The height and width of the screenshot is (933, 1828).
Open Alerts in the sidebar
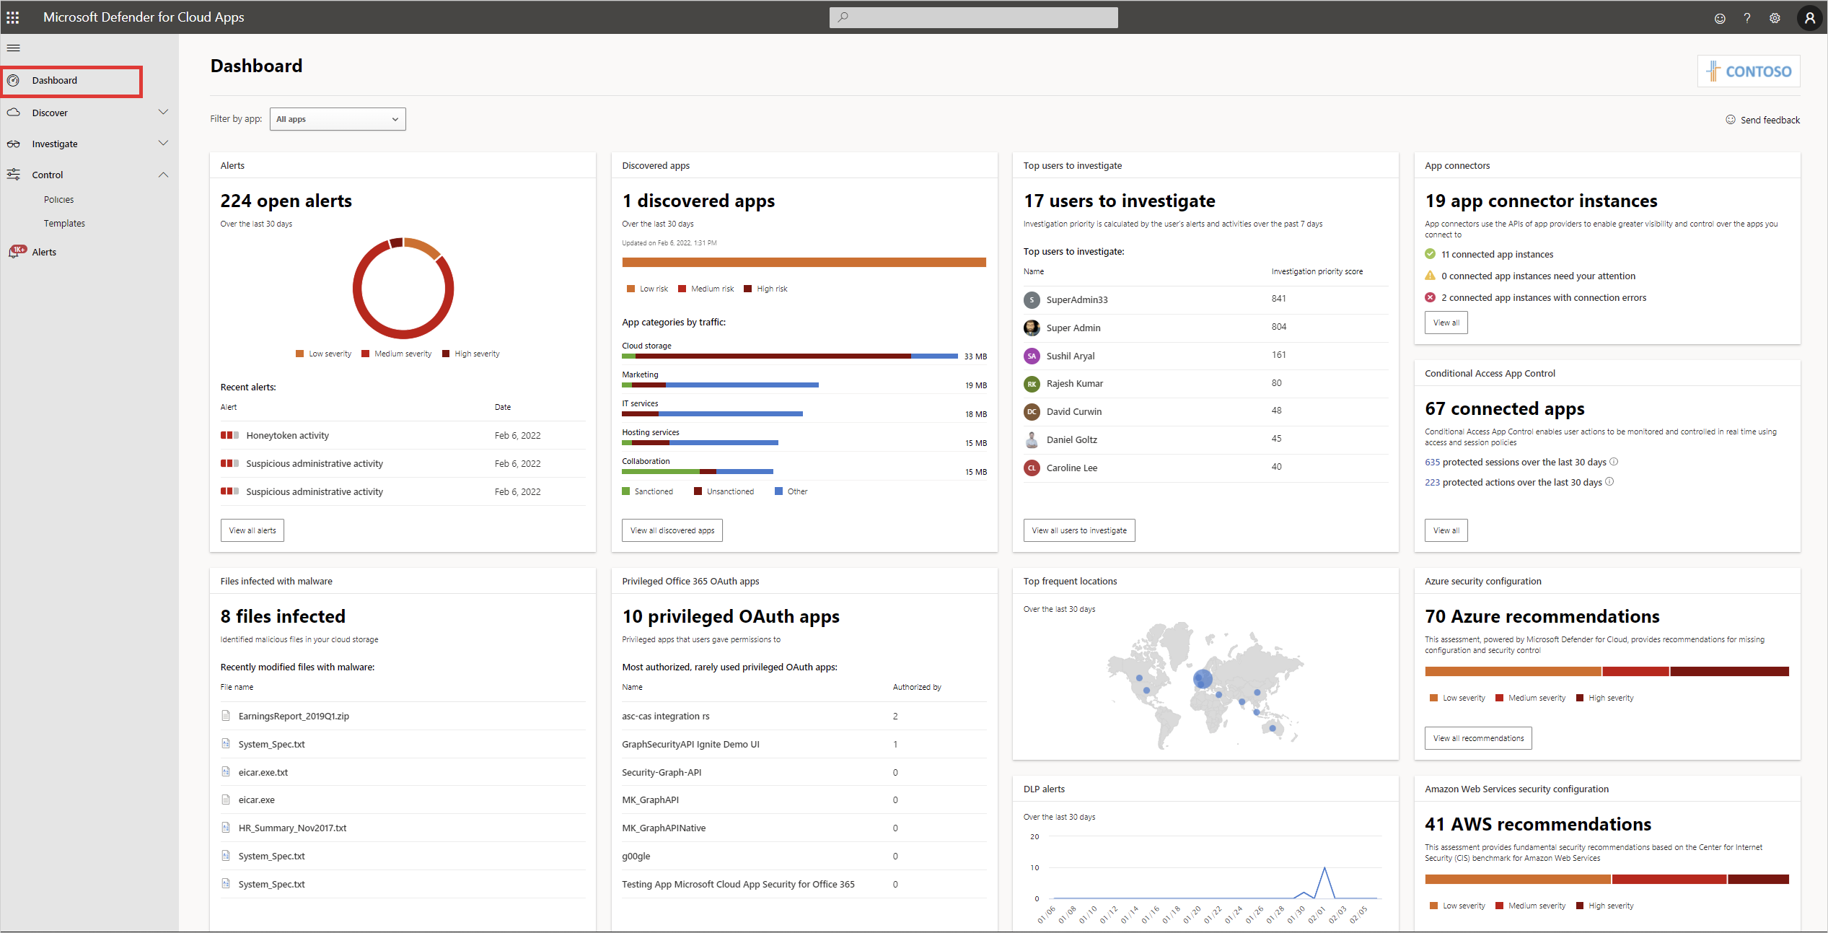(x=44, y=252)
